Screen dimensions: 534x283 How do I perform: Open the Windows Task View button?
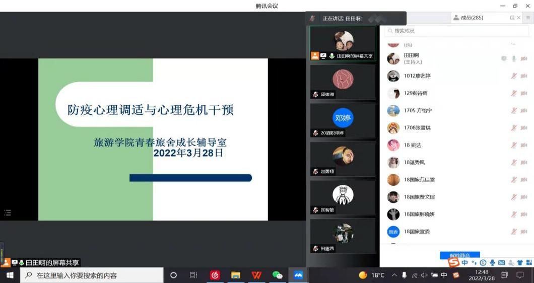click(x=193, y=275)
